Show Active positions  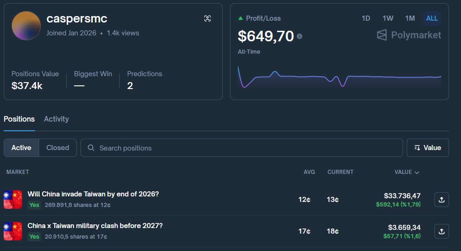21,148
